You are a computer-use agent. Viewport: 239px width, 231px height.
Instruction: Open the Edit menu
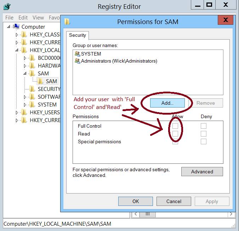[23, 17]
